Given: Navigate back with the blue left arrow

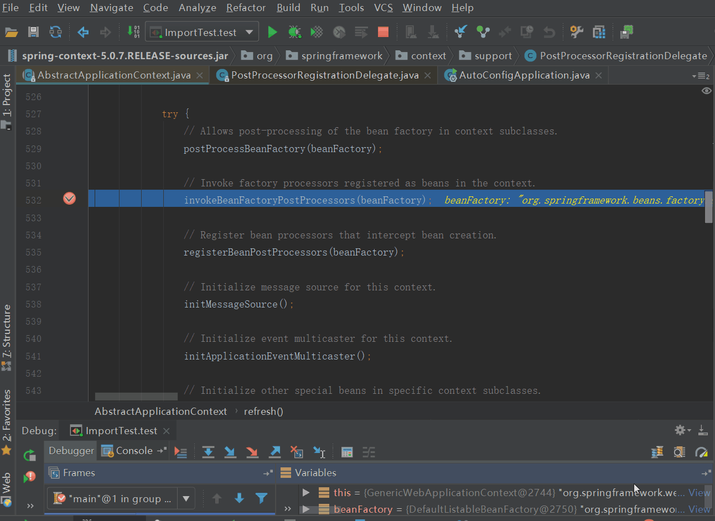Looking at the screenshot, I should [83, 32].
